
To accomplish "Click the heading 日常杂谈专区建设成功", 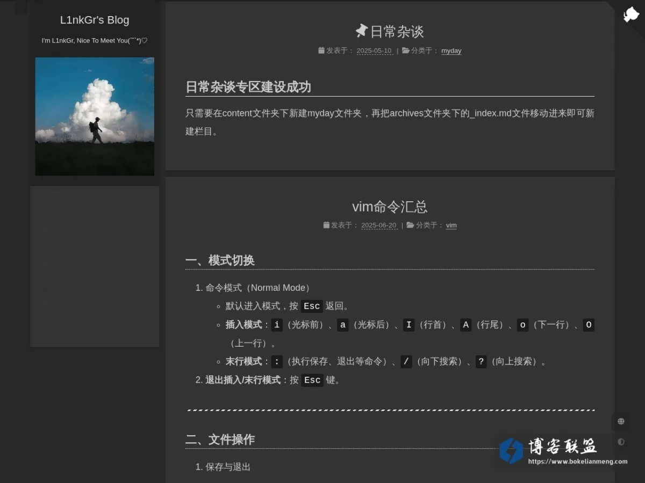I will point(248,87).
